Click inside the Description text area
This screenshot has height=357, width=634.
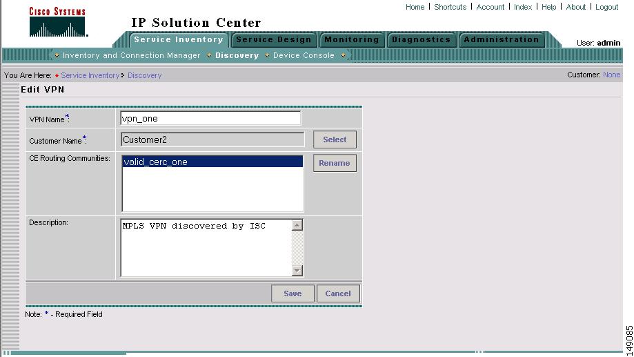click(206, 248)
